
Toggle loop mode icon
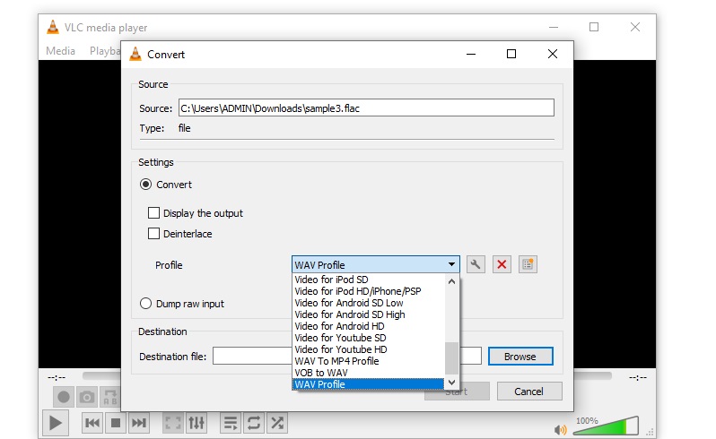(254, 423)
